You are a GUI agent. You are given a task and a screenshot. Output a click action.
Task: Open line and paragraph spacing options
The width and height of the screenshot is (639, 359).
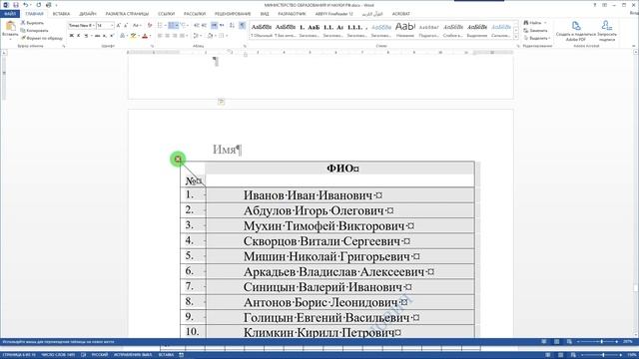point(197,36)
